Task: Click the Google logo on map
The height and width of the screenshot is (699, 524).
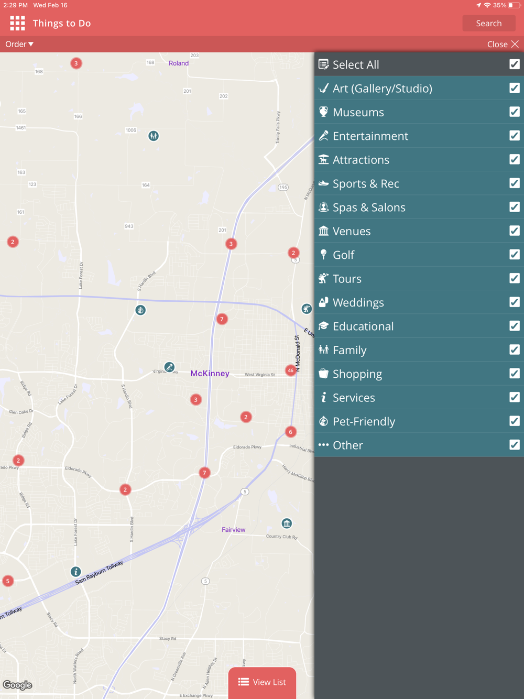Action: click(x=18, y=685)
